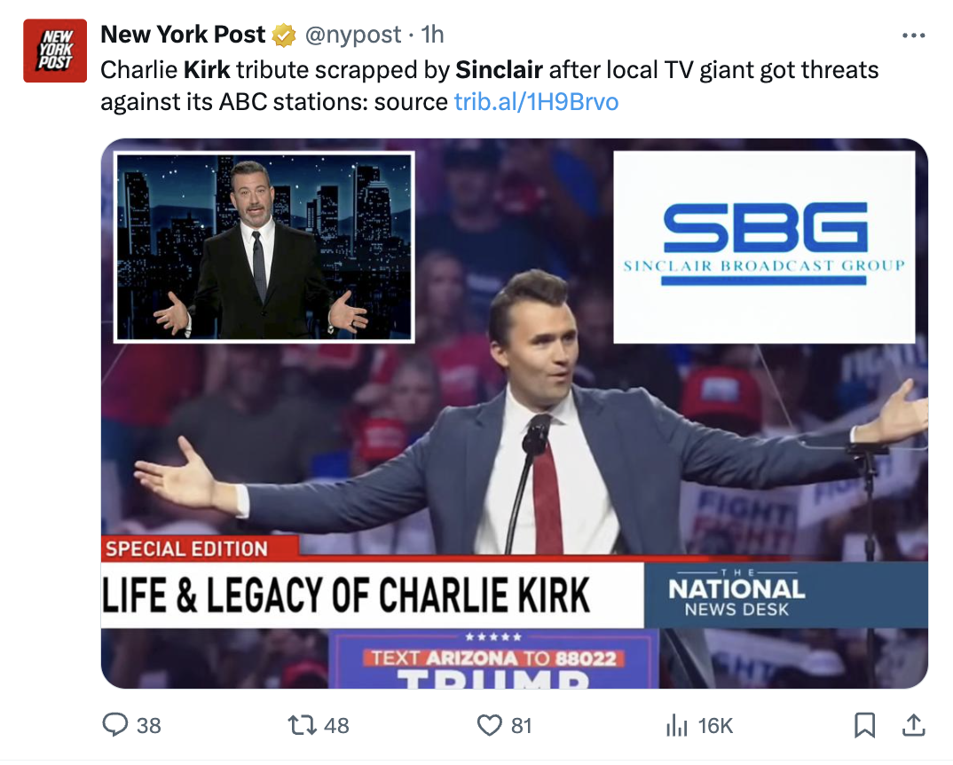
Task: Click the 48 reposts count
Action: 336,725
